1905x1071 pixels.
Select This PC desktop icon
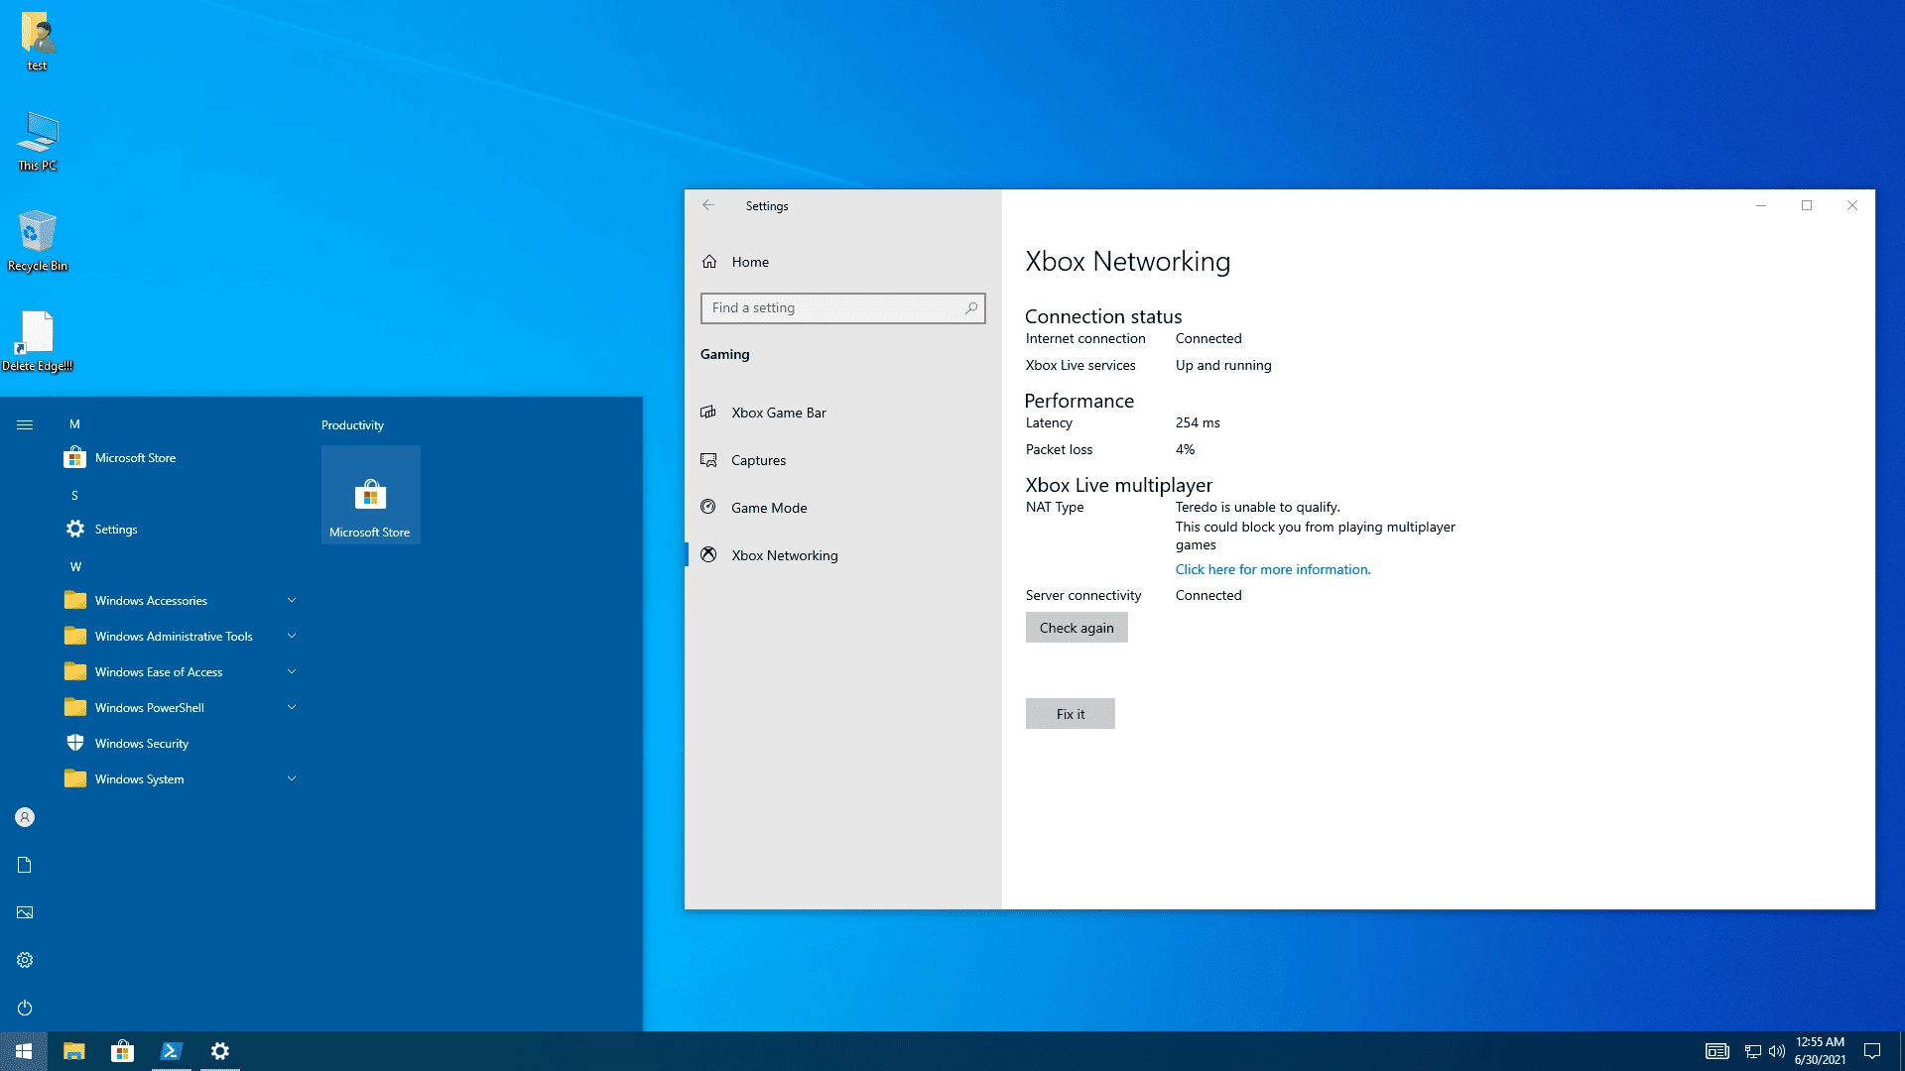coord(38,142)
